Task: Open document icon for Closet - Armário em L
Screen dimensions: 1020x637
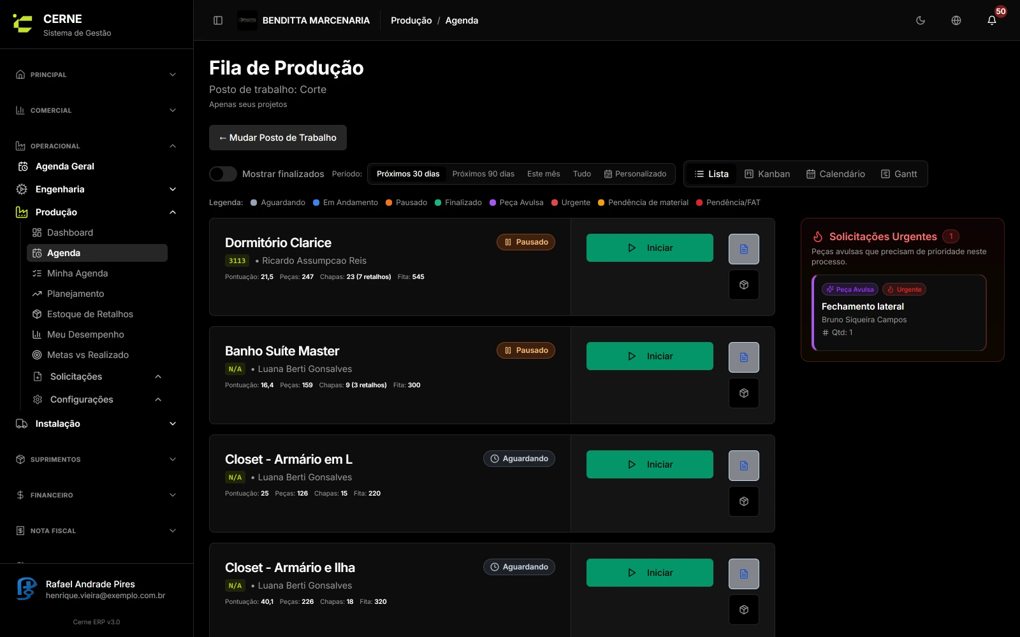Action: (x=744, y=466)
